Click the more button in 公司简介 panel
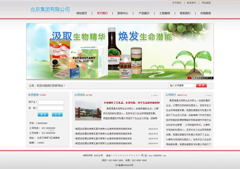The height and width of the screenshot is (169, 240). pyautogui.click(x=208, y=95)
